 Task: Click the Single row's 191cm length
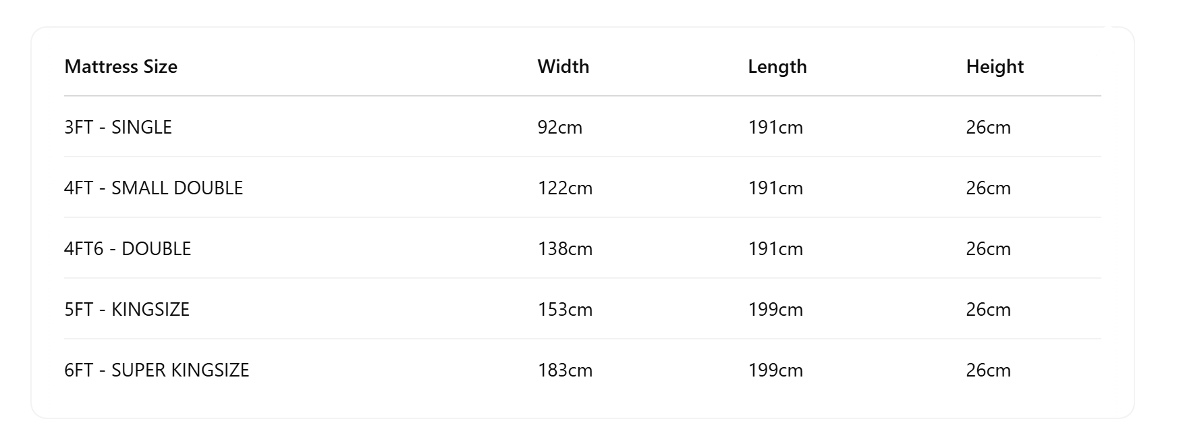775,127
